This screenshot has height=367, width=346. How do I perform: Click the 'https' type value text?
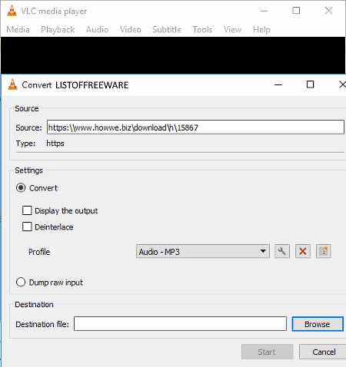(x=55, y=144)
